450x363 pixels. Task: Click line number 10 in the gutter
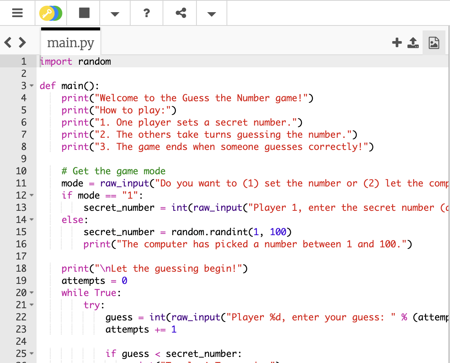(21, 171)
